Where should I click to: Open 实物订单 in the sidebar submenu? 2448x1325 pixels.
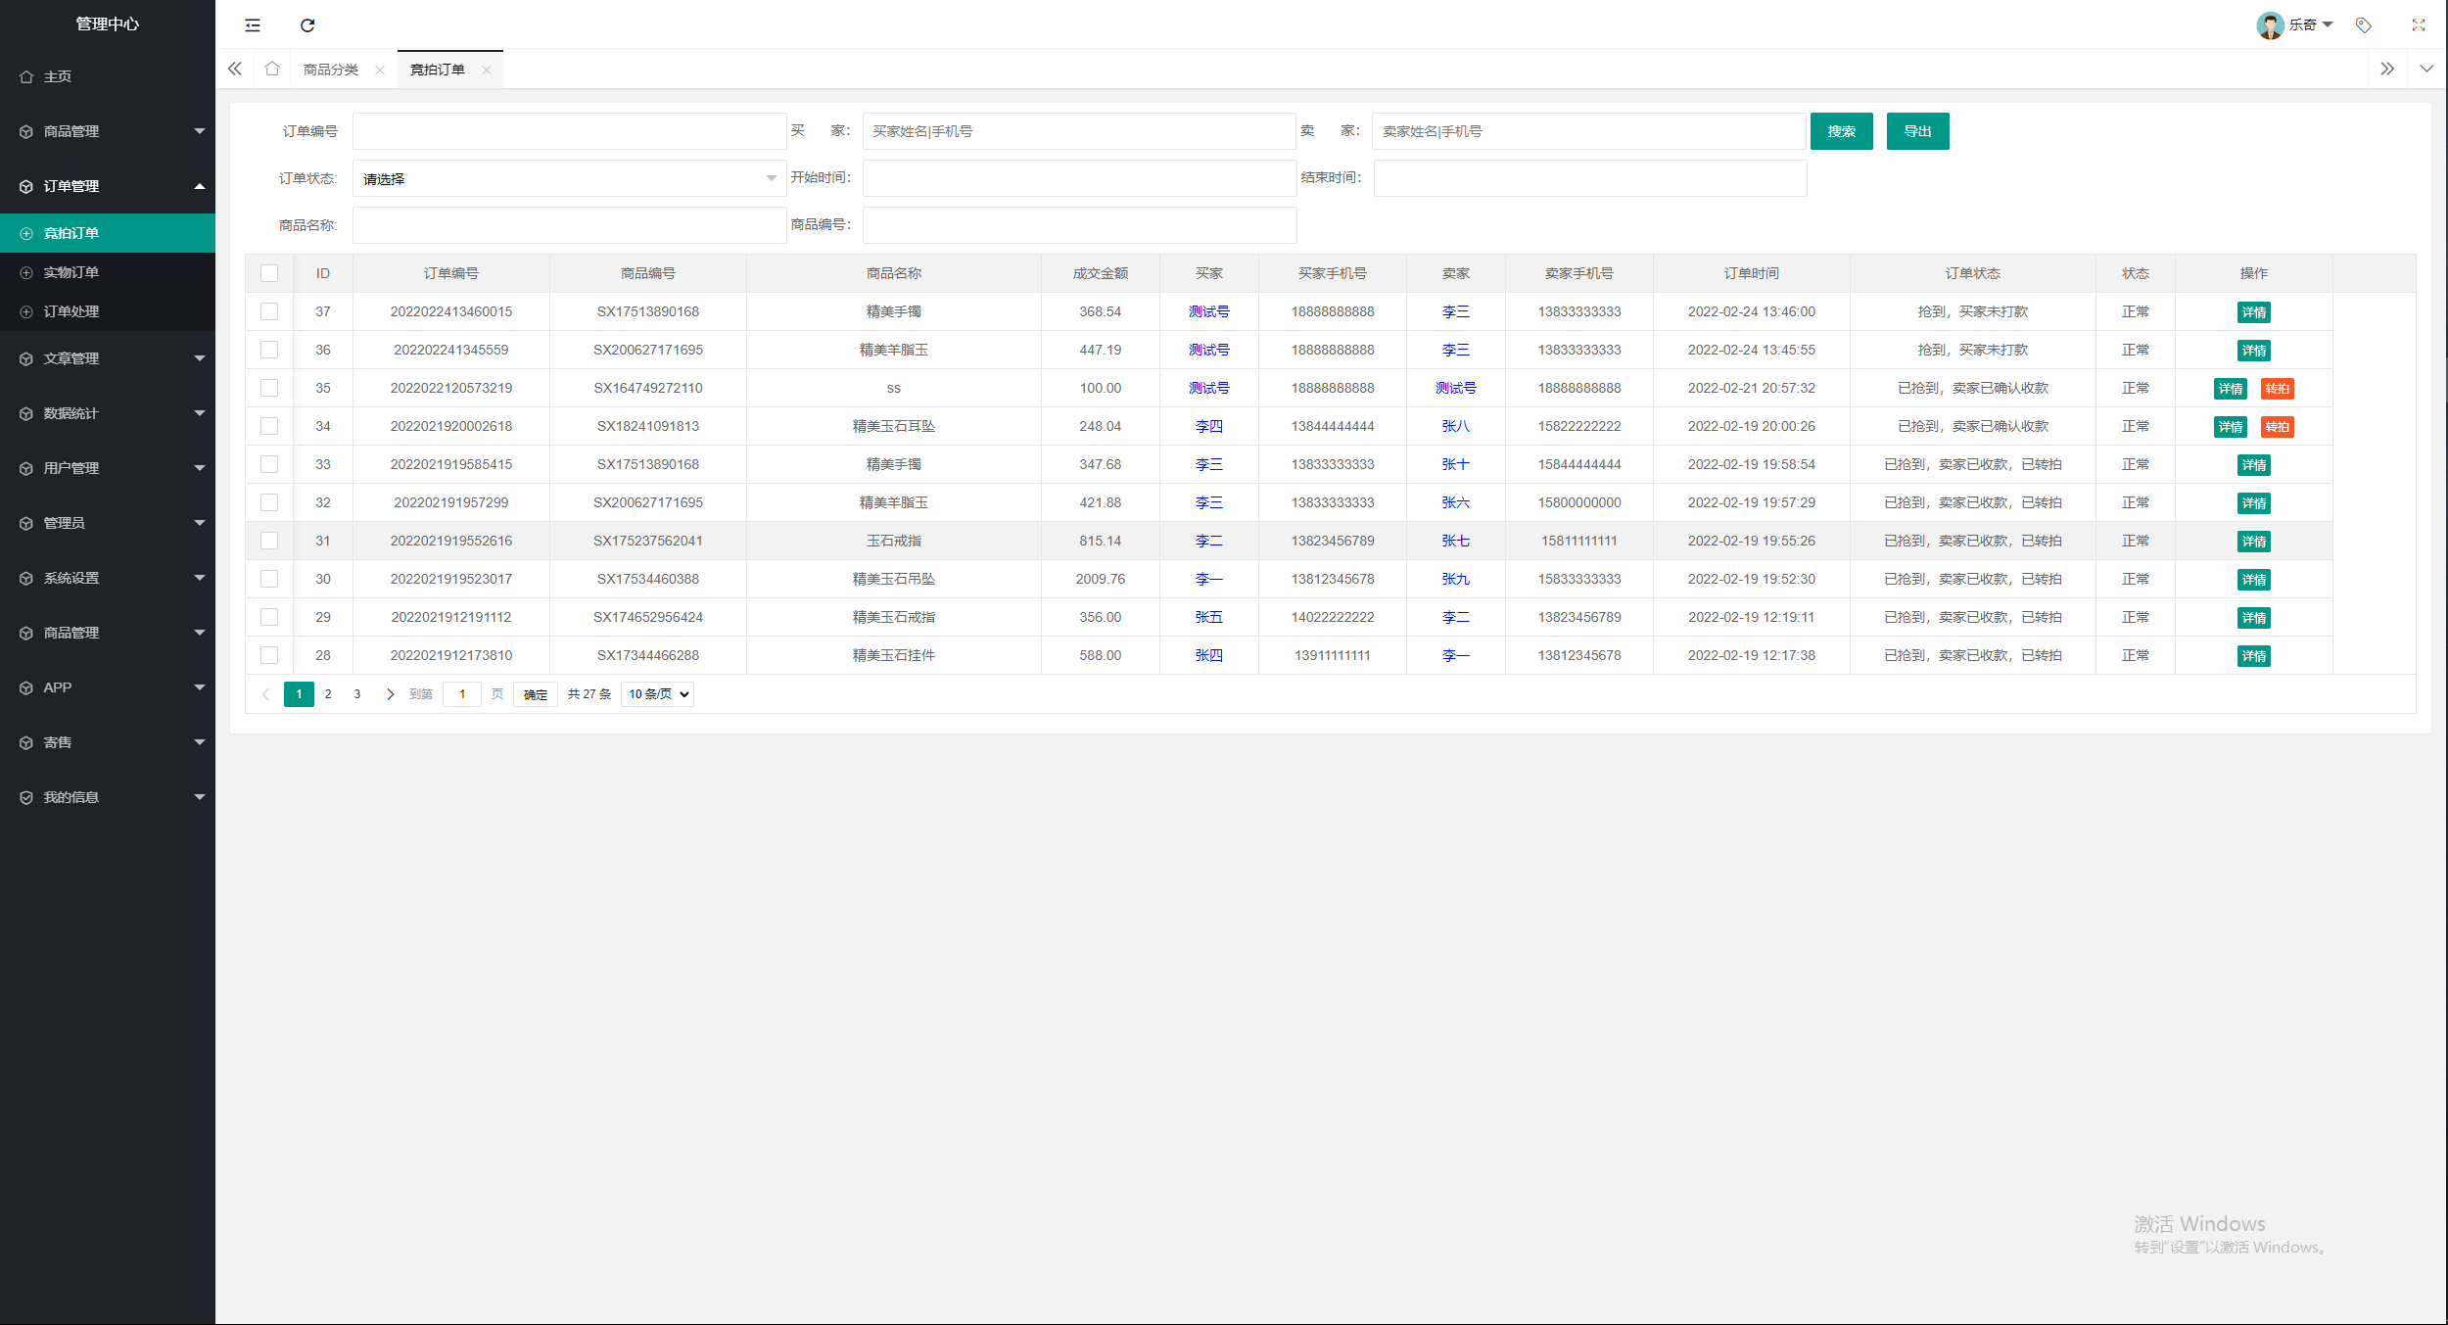(x=108, y=272)
